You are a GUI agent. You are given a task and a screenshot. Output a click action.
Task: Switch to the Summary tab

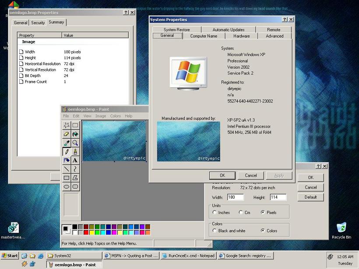point(56,22)
